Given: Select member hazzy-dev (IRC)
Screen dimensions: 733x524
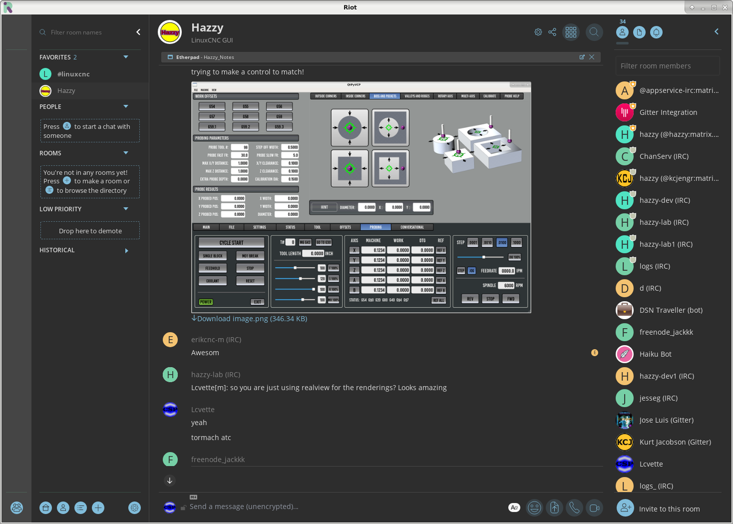Looking at the screenshot, I should click(667, 200).
